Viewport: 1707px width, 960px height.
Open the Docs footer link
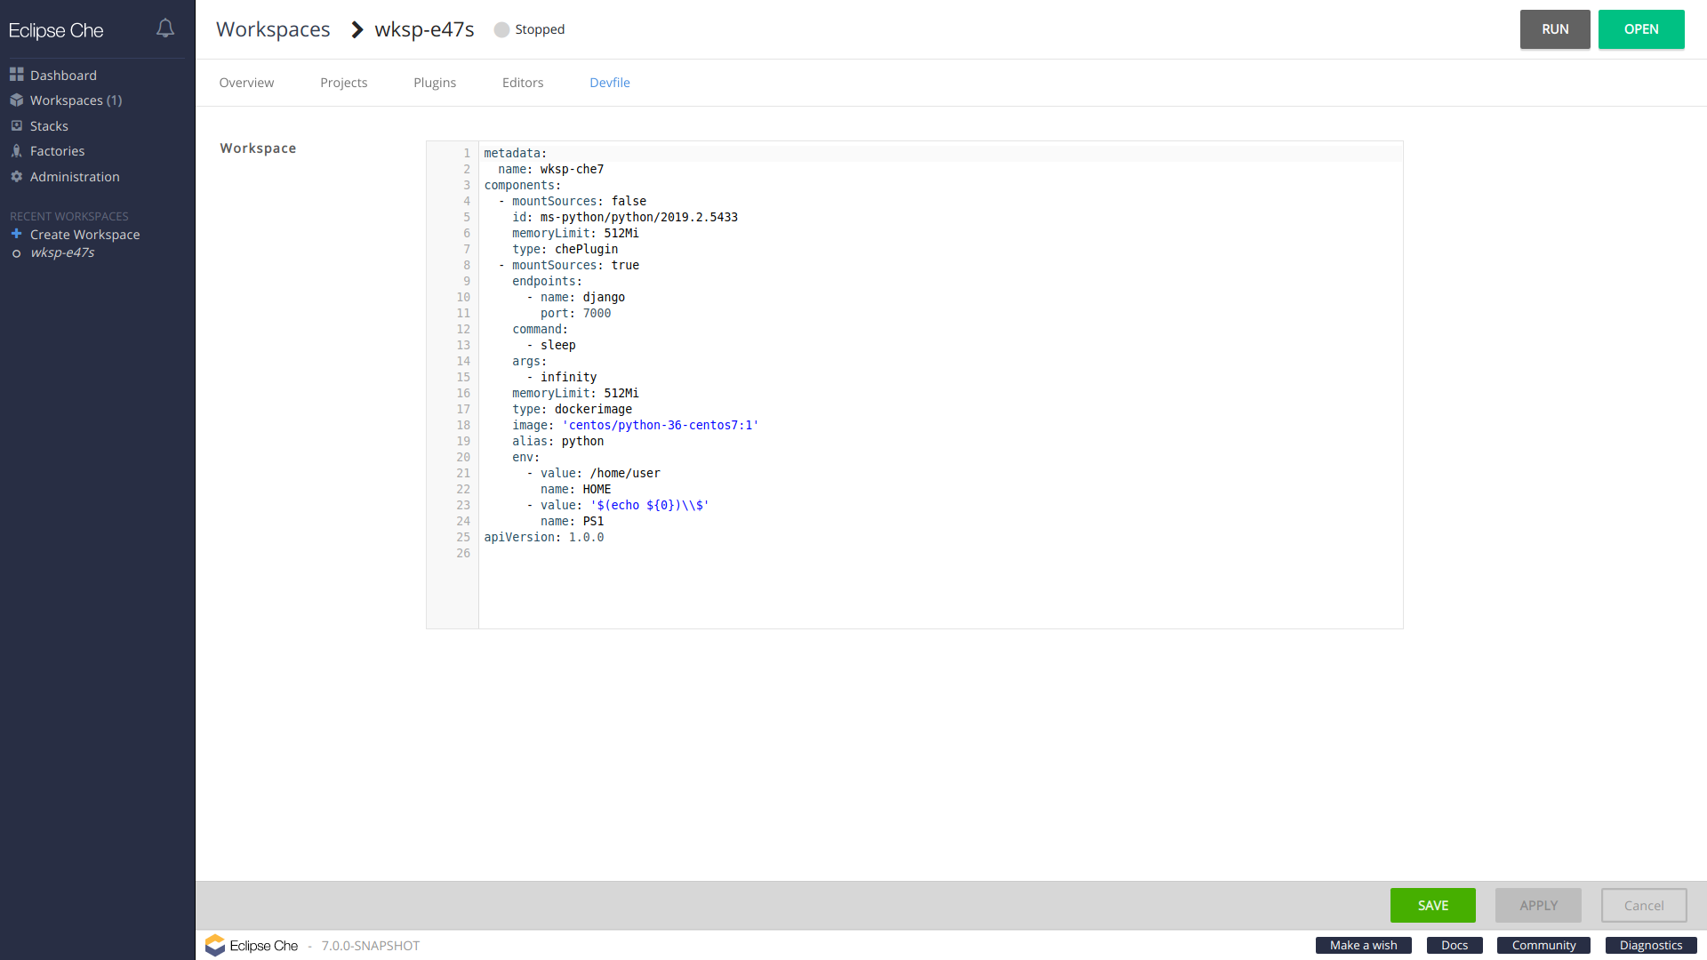(x=1455, y=945)
